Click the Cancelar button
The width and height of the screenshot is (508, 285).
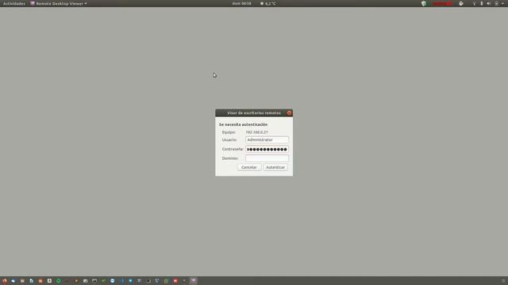[249, 167]
